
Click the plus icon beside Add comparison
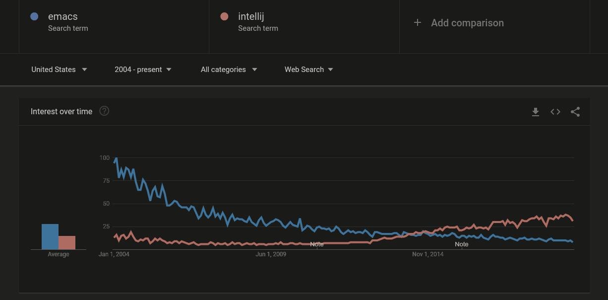pos(418,22)
